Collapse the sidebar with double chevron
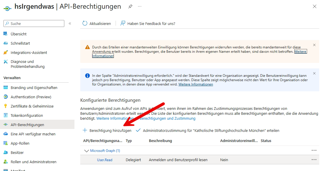This screenshot has height=171, width=321. (70, 23)
